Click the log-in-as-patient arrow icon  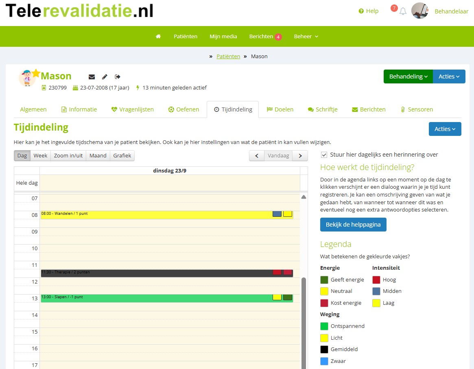point(118,77)
